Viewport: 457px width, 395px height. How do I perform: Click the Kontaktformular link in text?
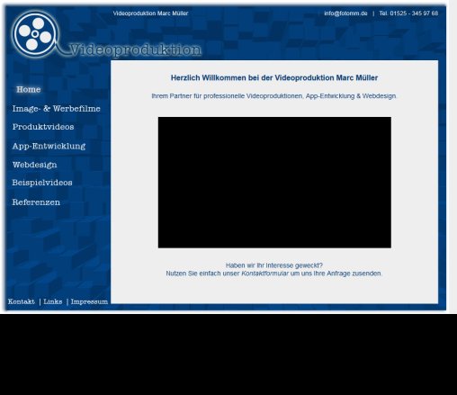point(264,274)
